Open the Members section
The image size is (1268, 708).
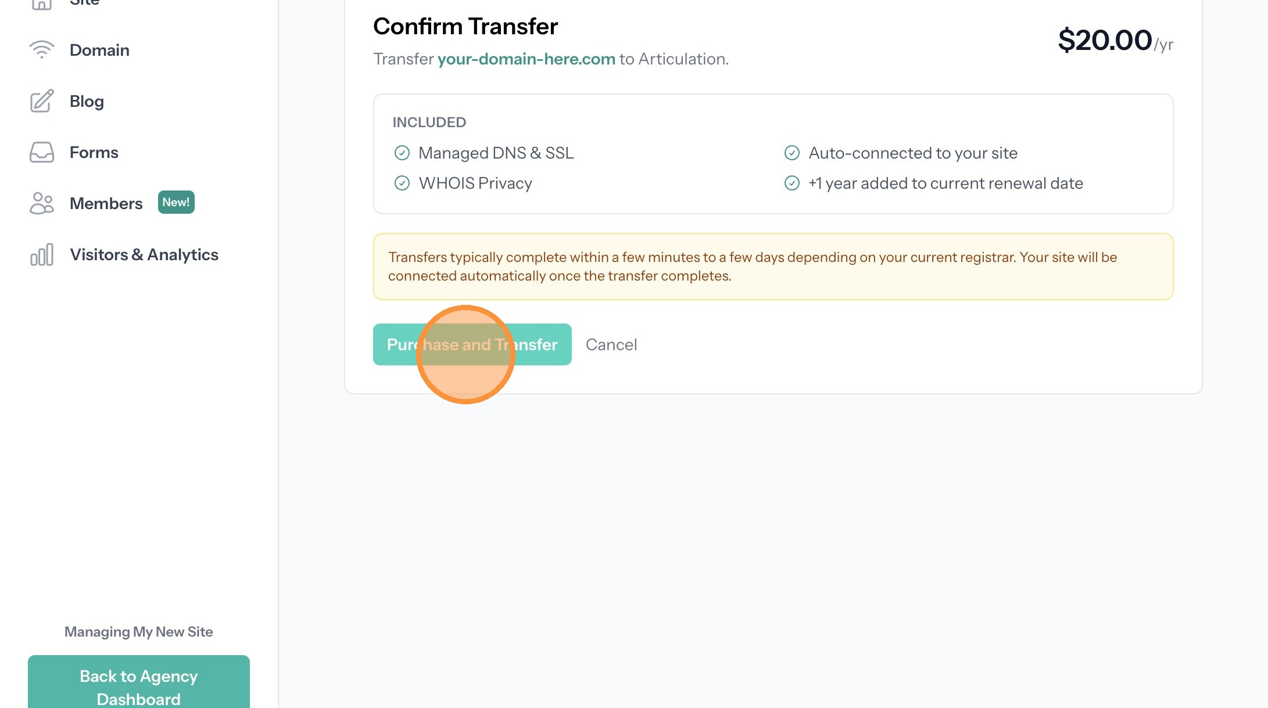pyautogui.click(x=106, y=203)
